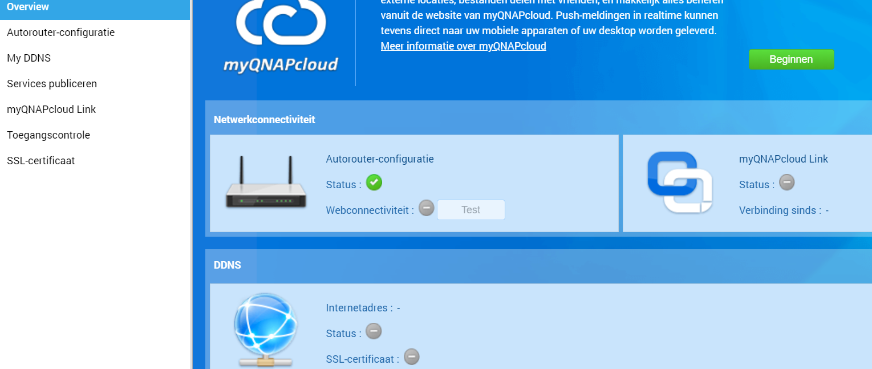Open Meer informatie over myQNAPcloud link
872x369 pixels.
tap(463, 46)
